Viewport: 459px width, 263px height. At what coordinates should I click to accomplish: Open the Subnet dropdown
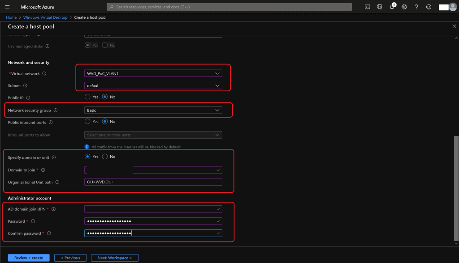point(153,85)
